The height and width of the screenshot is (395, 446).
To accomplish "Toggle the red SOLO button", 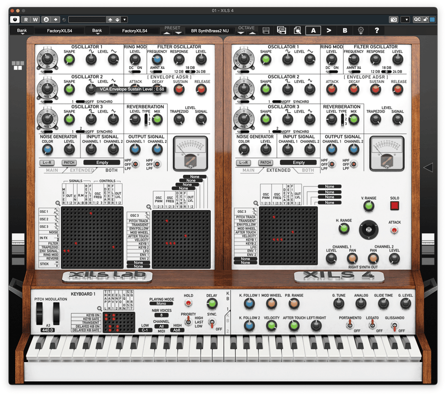I will point(395,206).
